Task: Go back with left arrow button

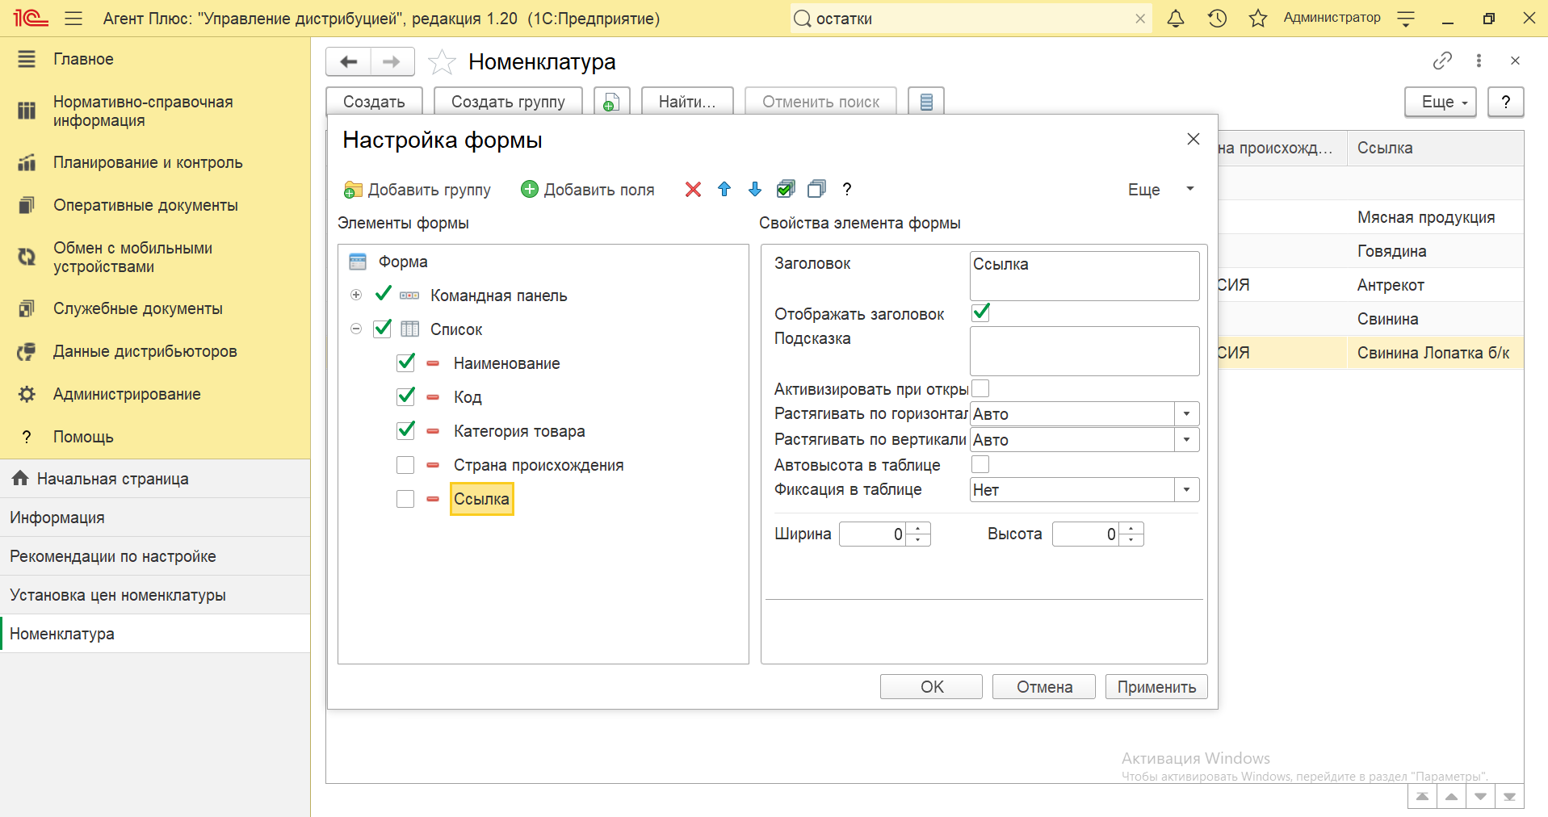Action: 349,61
